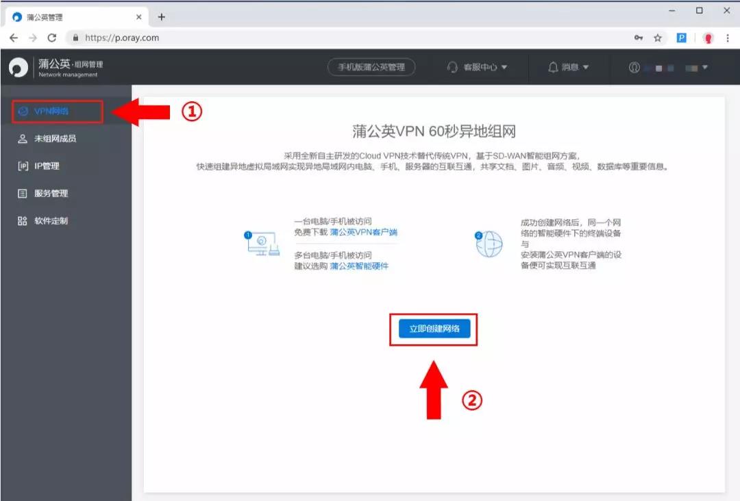Click the blue P extension icon

(681, 38)
